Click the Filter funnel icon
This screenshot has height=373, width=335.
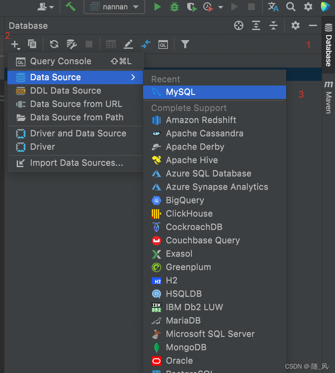(x=185, y=44)
